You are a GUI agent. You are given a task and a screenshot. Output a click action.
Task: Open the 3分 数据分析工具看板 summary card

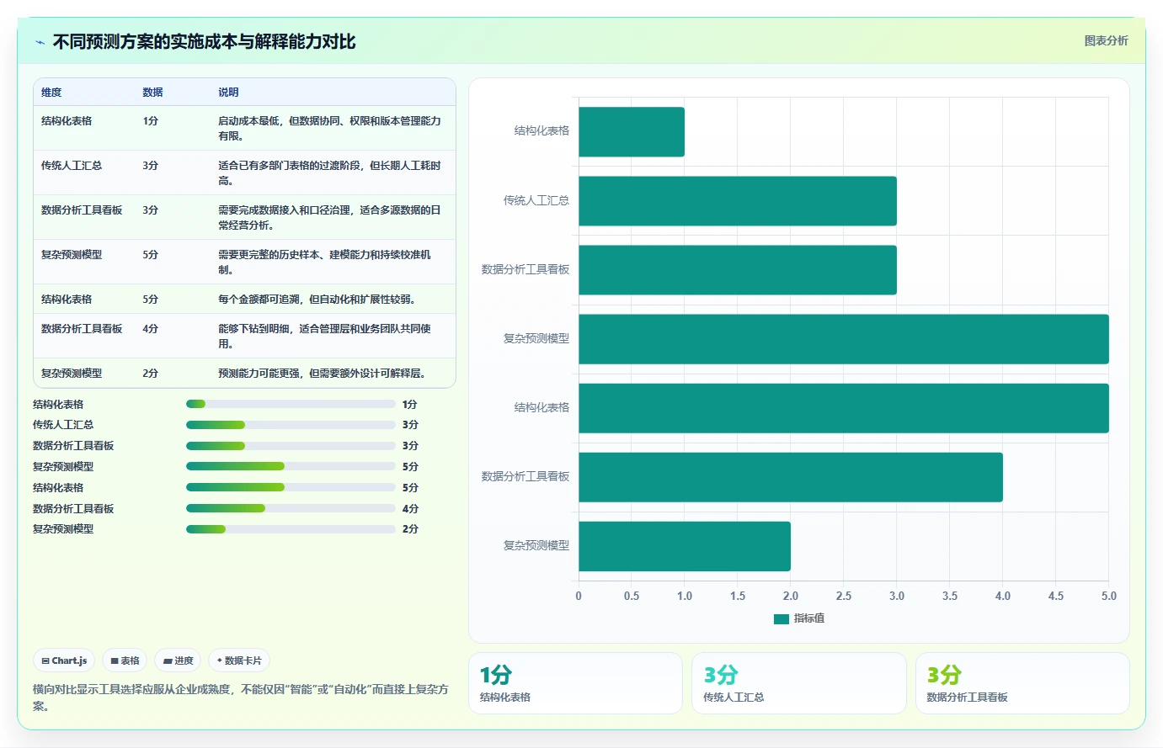[x=1022, y=683]
